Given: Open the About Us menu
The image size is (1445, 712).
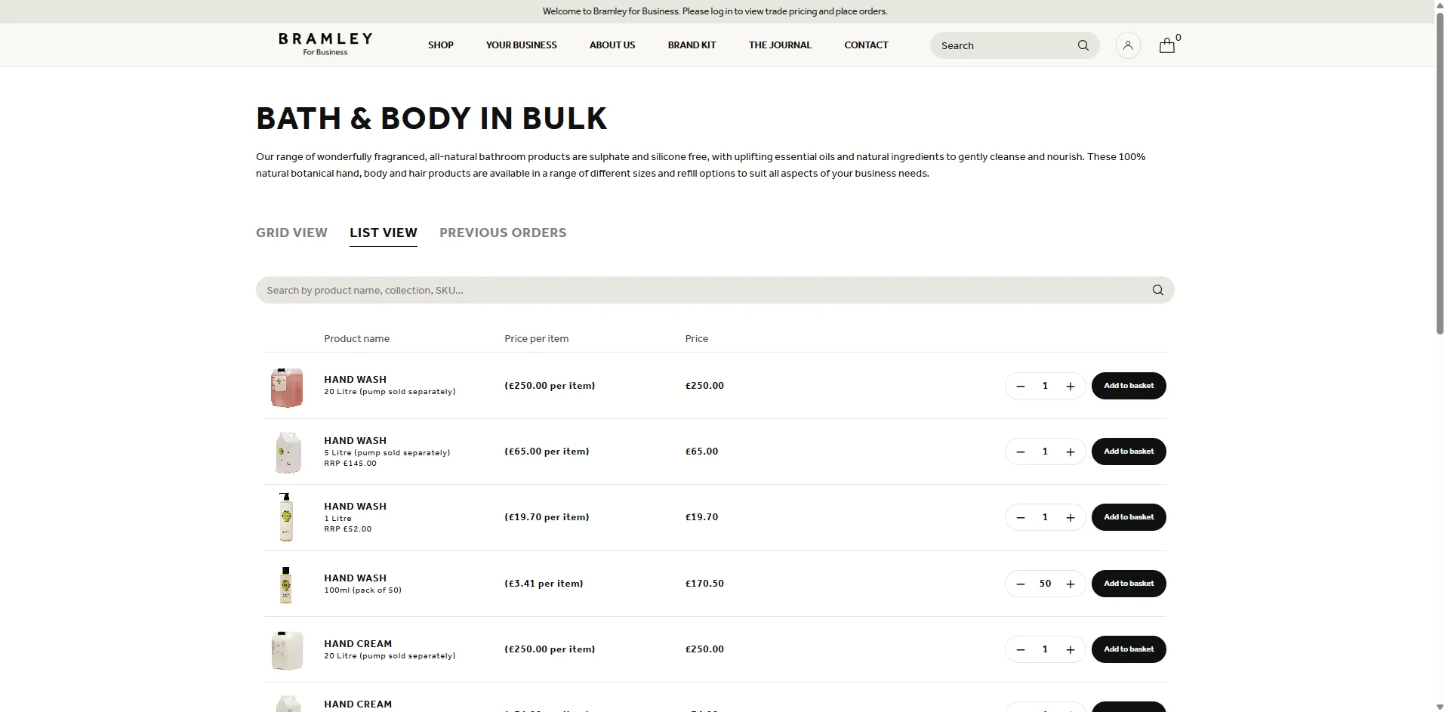Looking at the screenshot, I should point(612,45).
